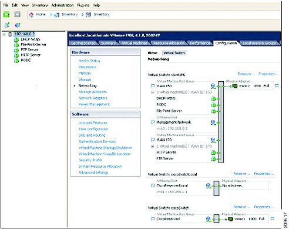Image resolution: width=289 pixels, height=229 pixels.
Task: Select 192.168.0.2 host in inventory tree
Action: point(25,34)
